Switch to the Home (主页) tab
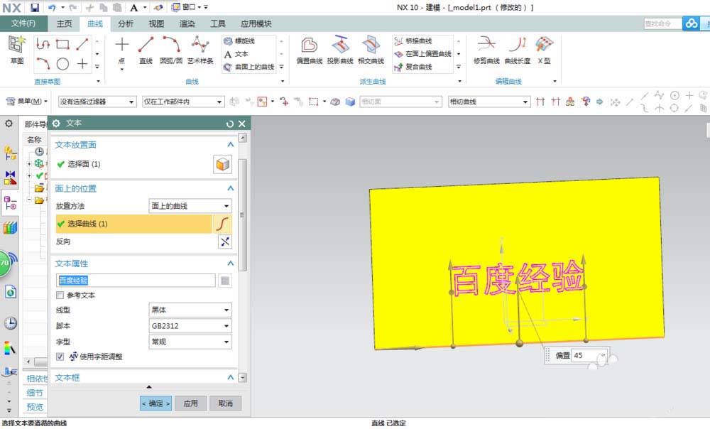The height and width of the screenshot is (429, 710). pyautogui.click(x=64, y=23)
